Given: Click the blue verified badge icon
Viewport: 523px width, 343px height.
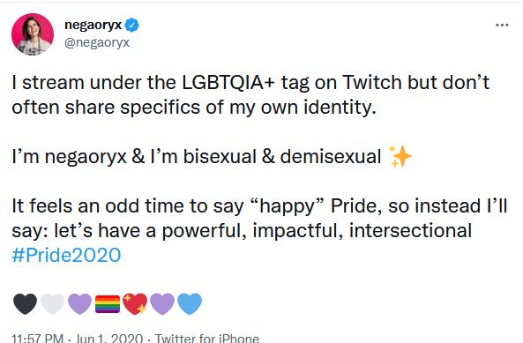Looking at the screenshot, I should [x=131, y=25].
